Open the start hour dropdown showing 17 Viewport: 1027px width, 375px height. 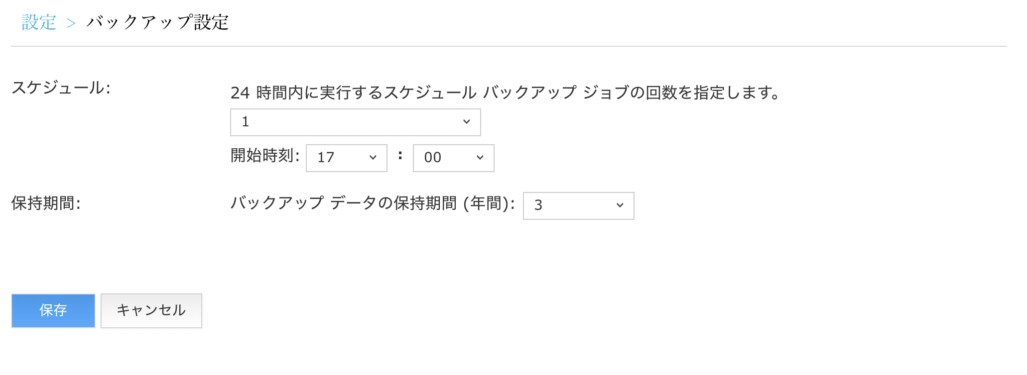click(347, 158)
